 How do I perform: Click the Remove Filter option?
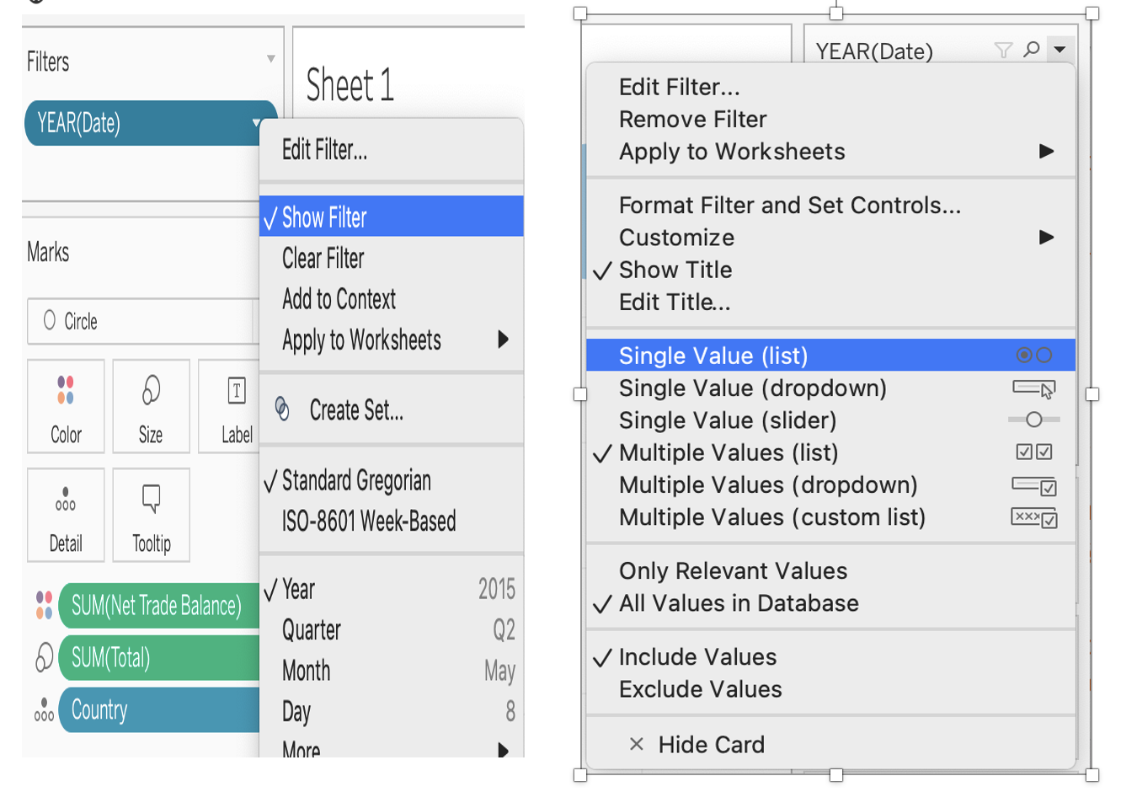click(x=692, y=120)
